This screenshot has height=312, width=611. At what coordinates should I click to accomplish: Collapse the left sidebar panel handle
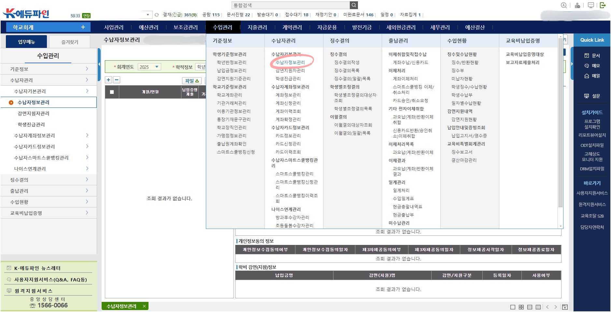[x=99, y=64]
